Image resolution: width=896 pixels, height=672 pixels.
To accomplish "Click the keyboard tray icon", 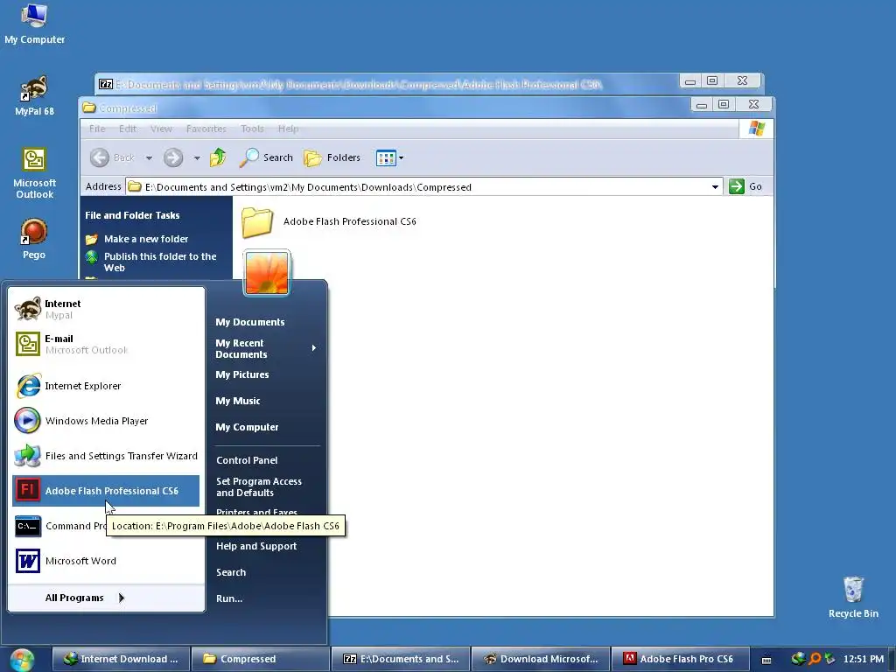I will tap(766, 660).
